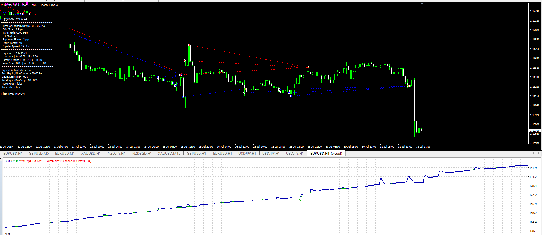Click the Daily Target: 50 line
Viewport: 542px width, 235px height.
coord(12,43)
